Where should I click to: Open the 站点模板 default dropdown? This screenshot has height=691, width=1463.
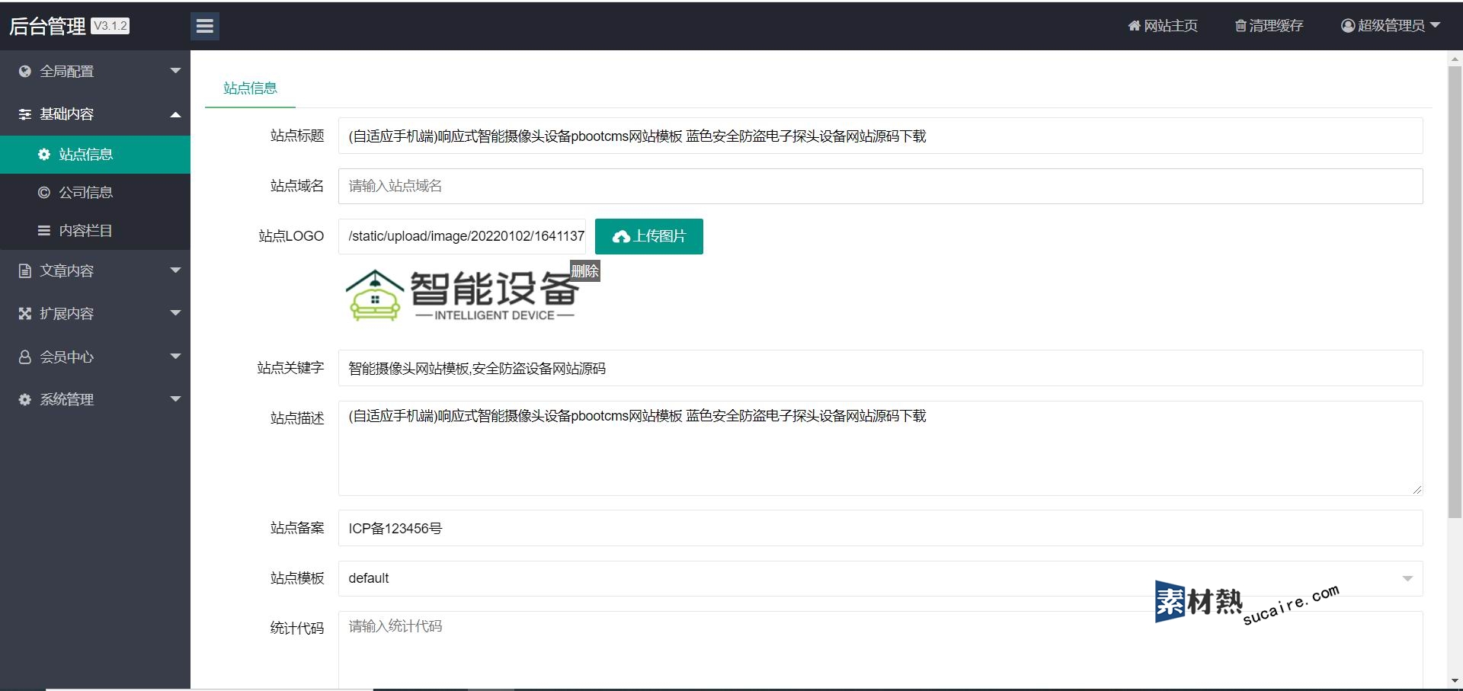(x=880, y=578)
